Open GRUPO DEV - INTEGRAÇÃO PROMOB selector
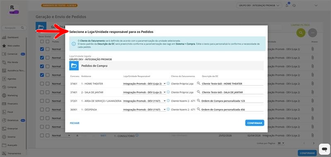This screenshot has height=157, width=331. click(x=259, y=5)
